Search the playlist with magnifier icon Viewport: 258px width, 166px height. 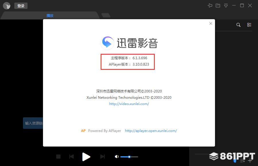click(239, 25)
